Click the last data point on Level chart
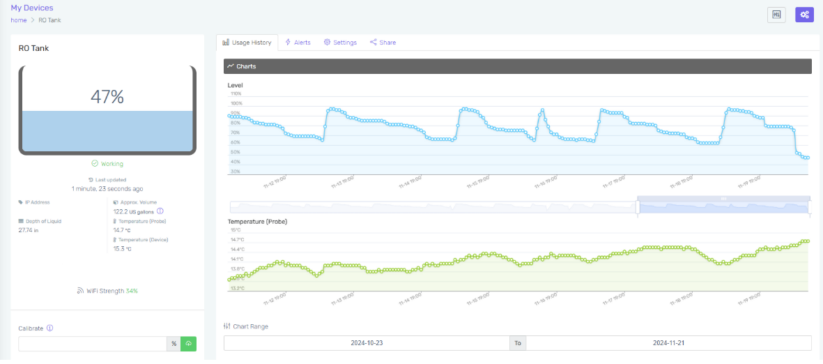823x364 pixels. (808, 158)
